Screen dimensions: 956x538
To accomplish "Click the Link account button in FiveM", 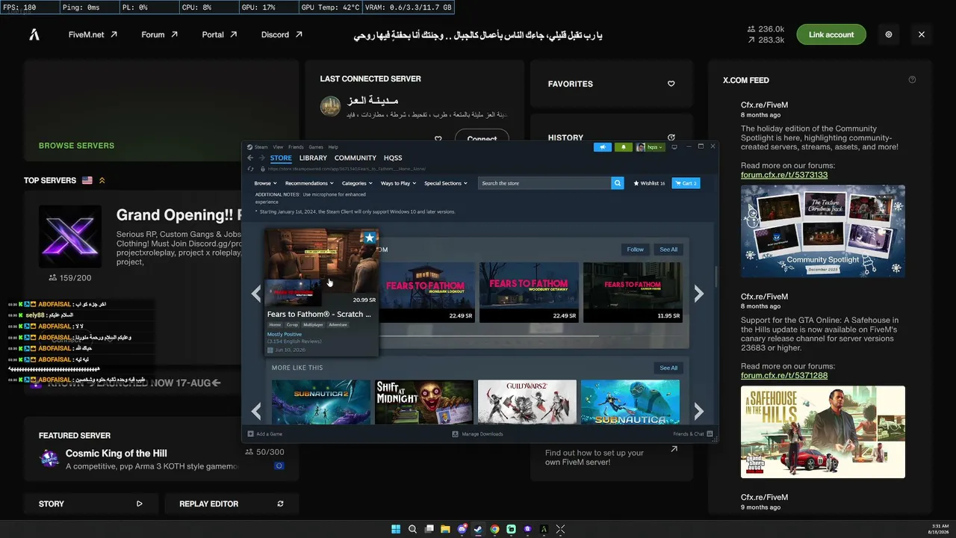I will [x=831, y=34].
